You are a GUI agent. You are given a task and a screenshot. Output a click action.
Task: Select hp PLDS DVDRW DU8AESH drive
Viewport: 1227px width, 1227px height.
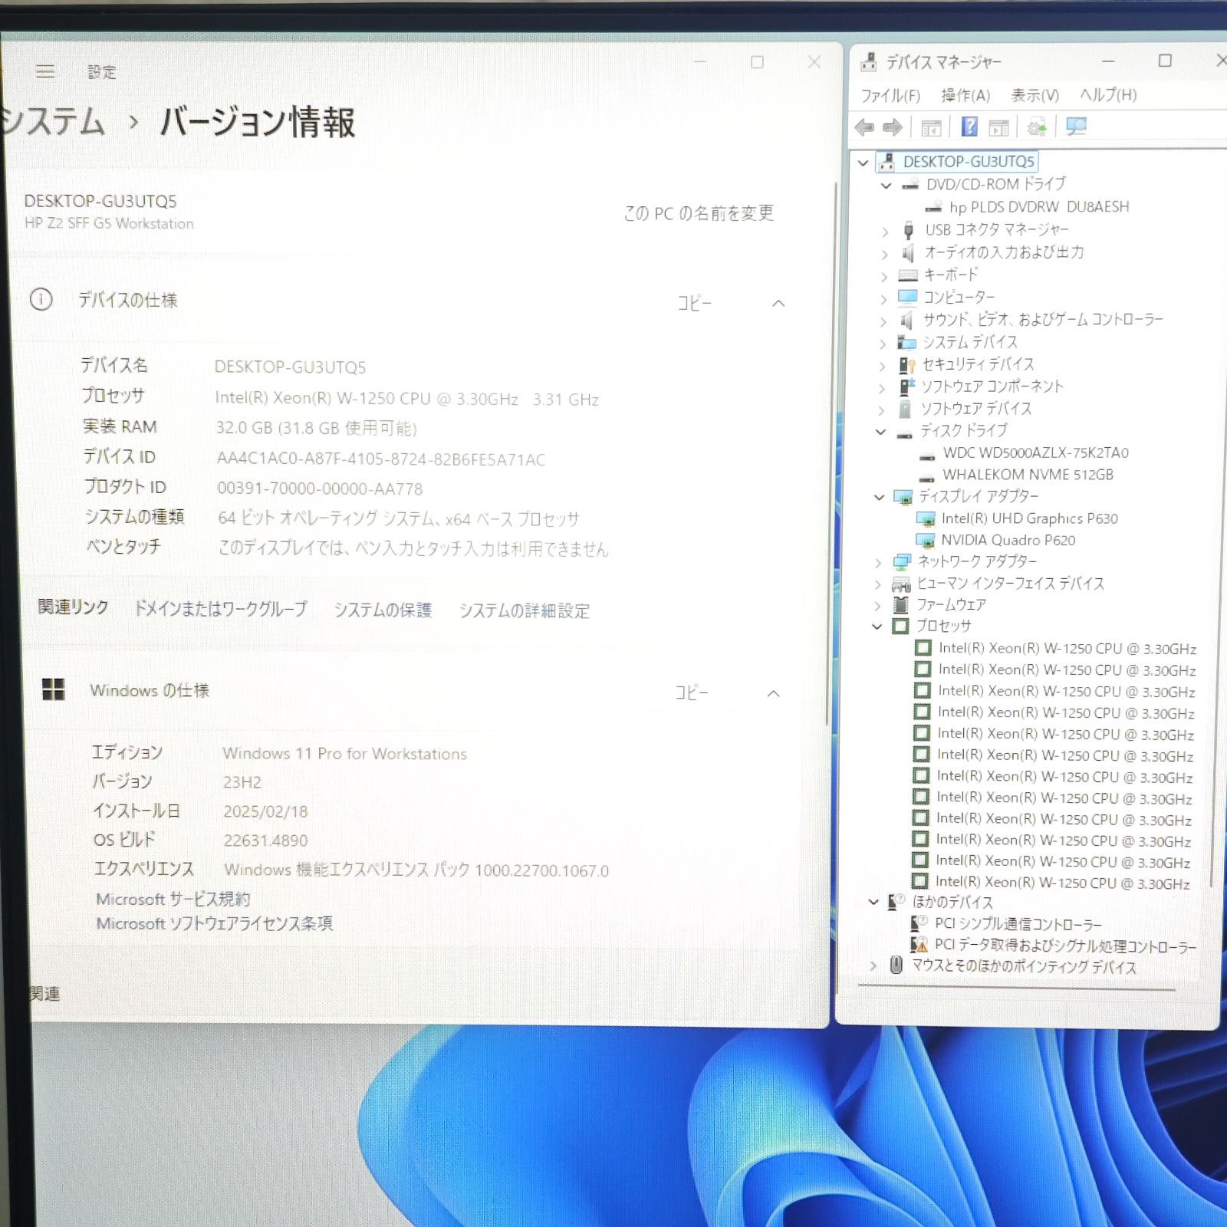1039,207
